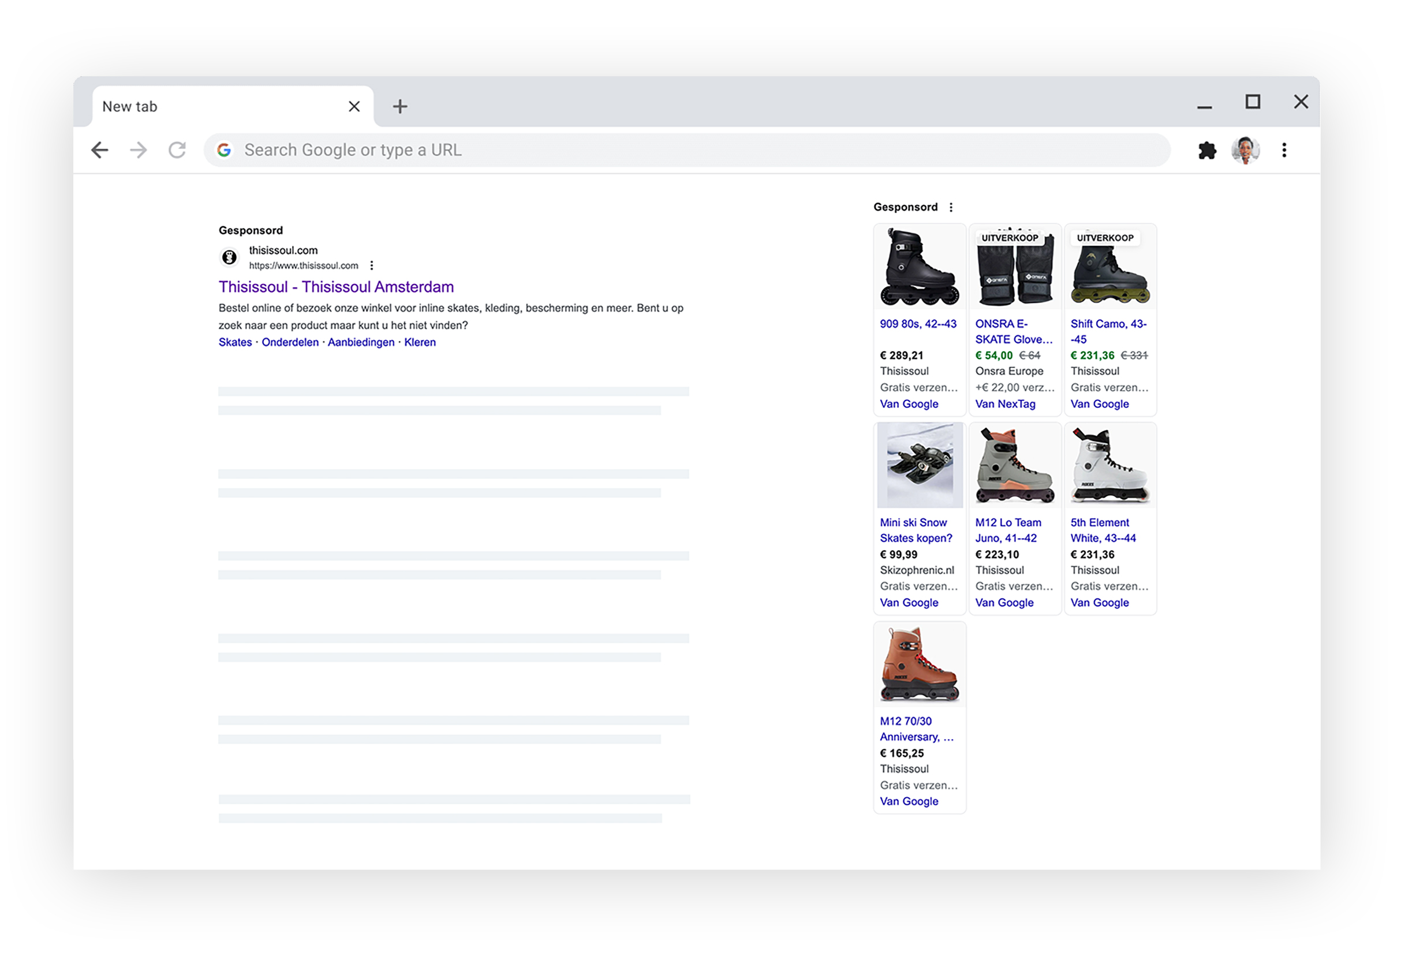
Task: Click Van NexTag under Onsra Europe
Action: [1005, 404]
